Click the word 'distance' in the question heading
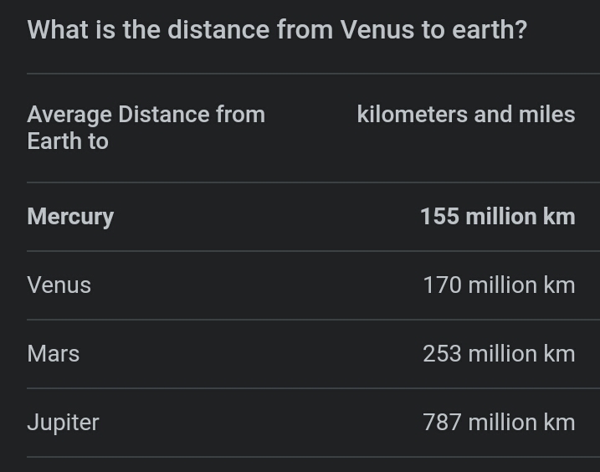The width and height of the screenshot is (600, 472). click(x=218, y=30)
